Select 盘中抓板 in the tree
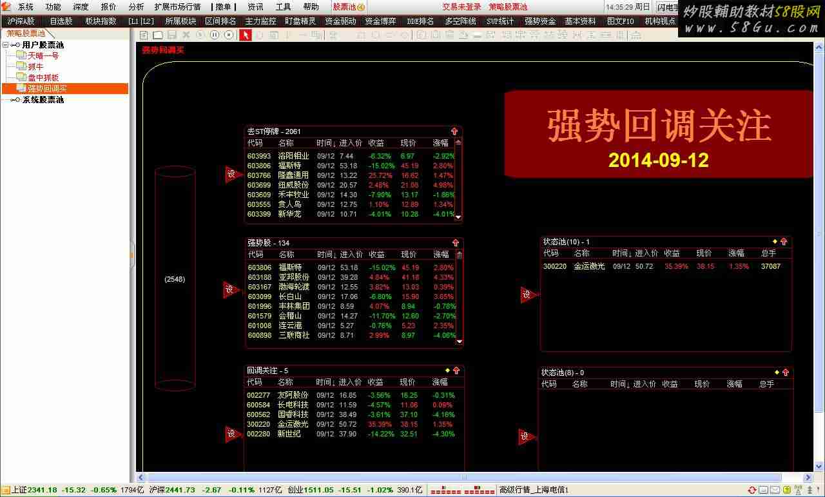Viewport: 825px width, 497px height. (x=43, y=78)
